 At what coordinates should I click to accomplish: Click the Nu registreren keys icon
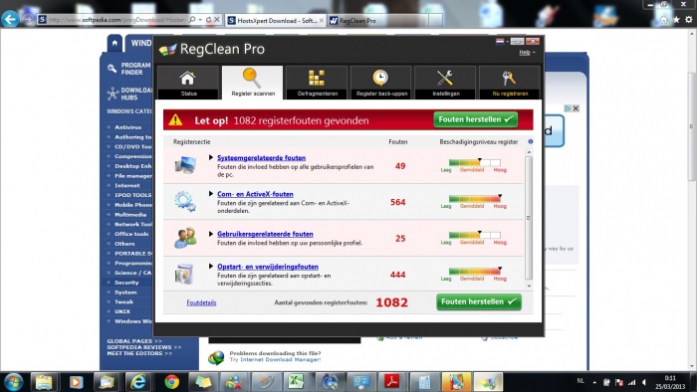point(509,78)
